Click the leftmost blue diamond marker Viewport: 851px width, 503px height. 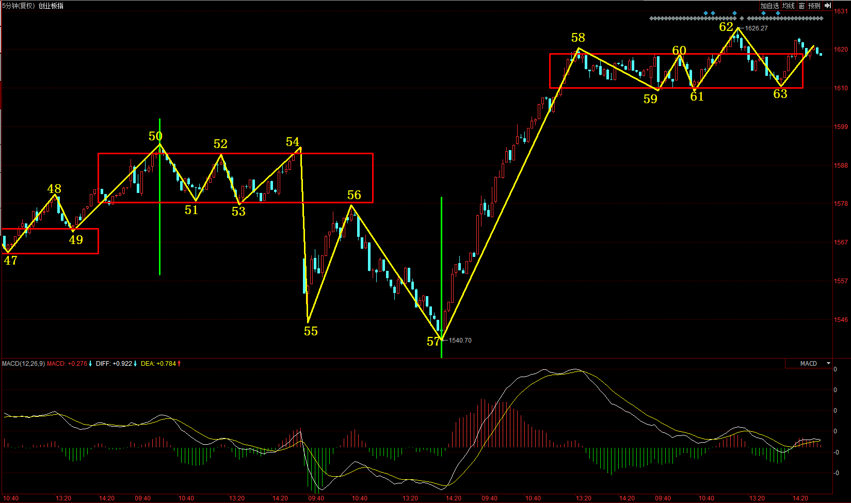(x=706, y=13)
